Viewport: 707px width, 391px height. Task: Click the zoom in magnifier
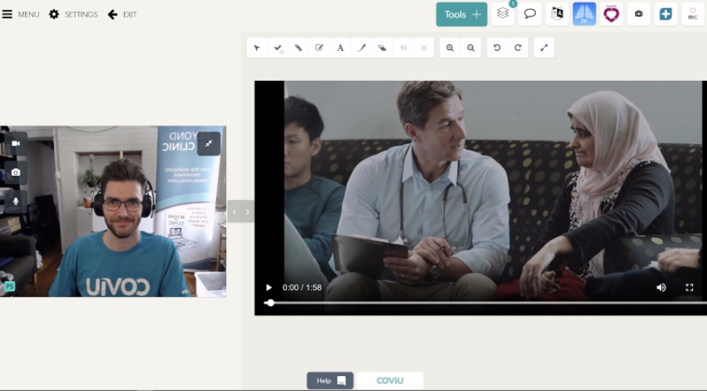450,48
